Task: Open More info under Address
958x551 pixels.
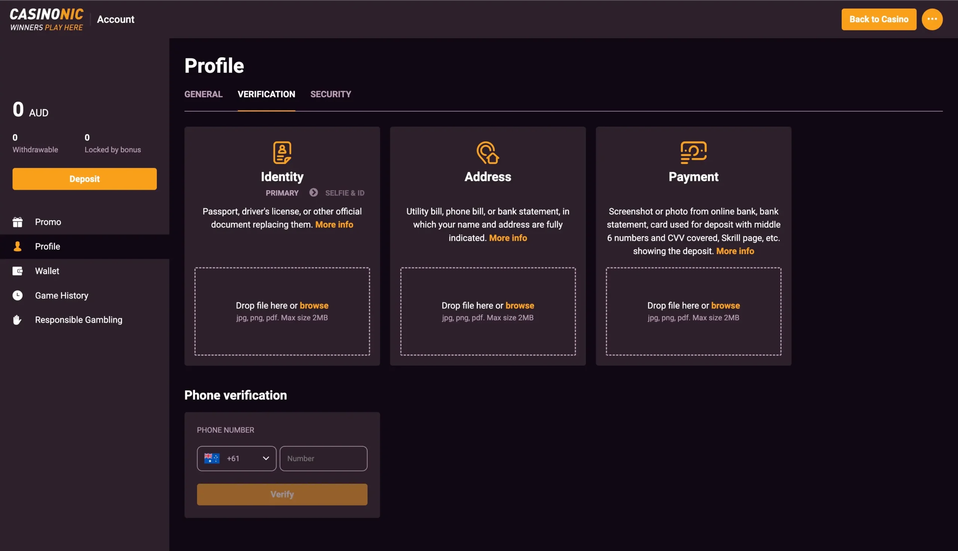Action: 508,238
